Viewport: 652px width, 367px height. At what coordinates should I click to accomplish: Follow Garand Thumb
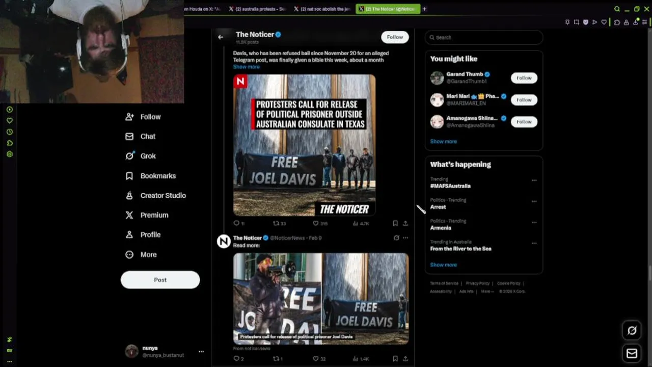point(524,78)
